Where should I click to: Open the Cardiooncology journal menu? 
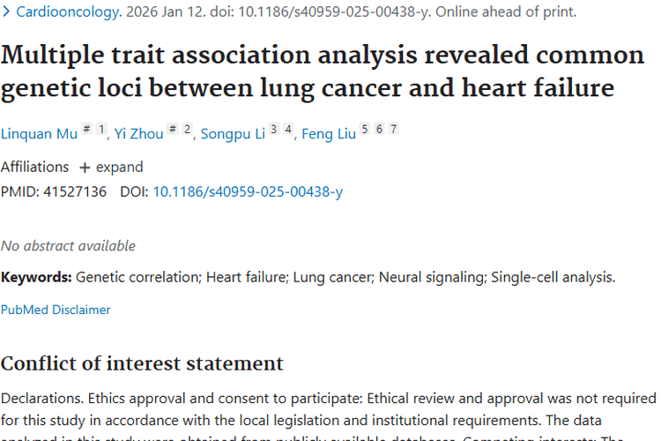pos(69,12)
